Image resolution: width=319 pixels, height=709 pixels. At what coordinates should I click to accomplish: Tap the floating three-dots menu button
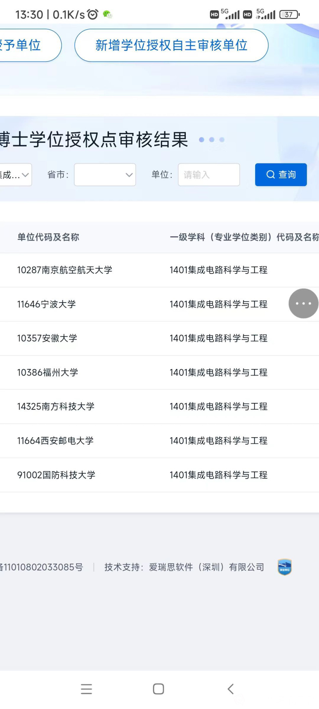pyautogui.click(x=303, y=303)
